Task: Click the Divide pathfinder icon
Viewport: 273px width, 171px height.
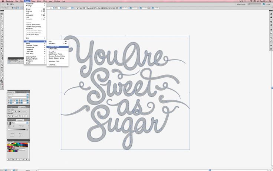Action: [x=9, y=116]
